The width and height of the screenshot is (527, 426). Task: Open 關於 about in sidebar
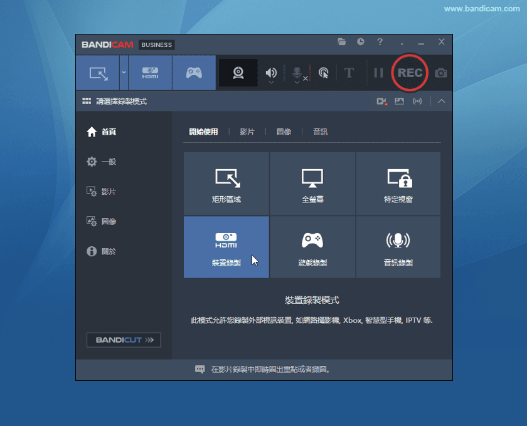pos(101,251)
